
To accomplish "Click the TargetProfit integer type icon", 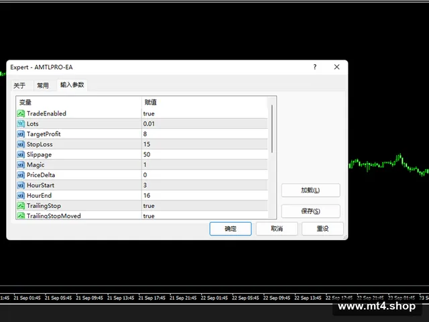I will (21, 134).
